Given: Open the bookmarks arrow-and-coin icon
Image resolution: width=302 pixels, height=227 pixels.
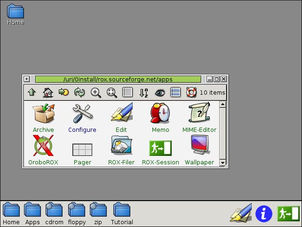Looking at the screenshot, I should (x=64, y=92).
